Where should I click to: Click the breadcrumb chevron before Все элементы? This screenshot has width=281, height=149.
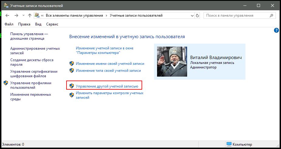click(42, 15)
